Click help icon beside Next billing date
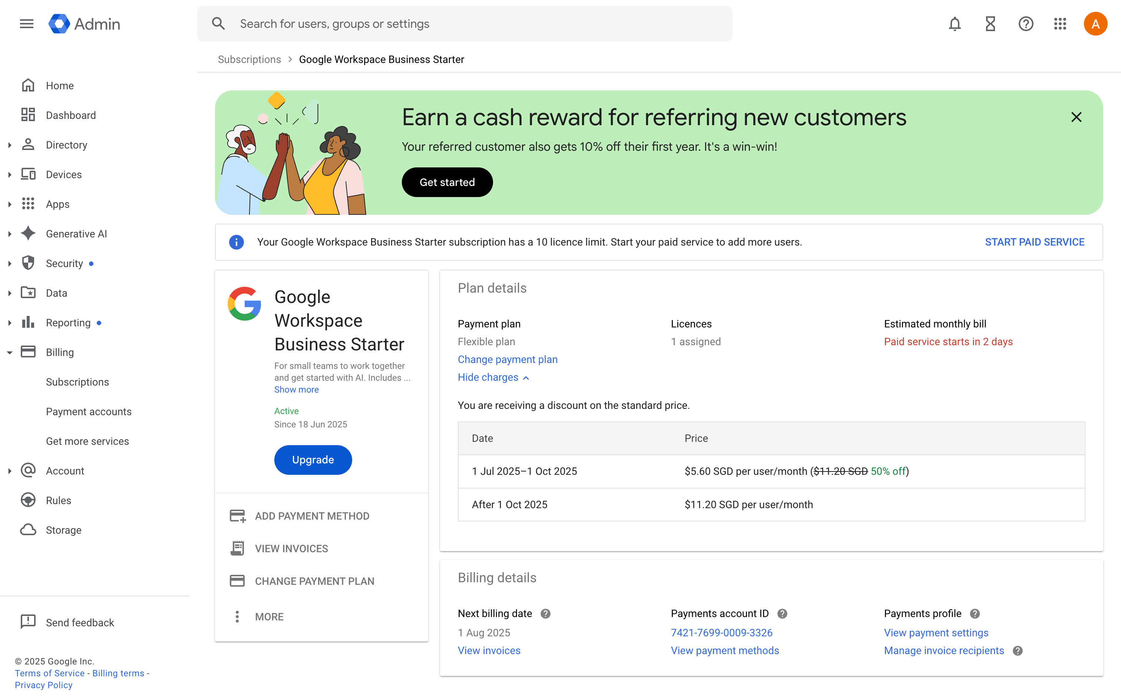1121x700 pixels. pos(546,613)
